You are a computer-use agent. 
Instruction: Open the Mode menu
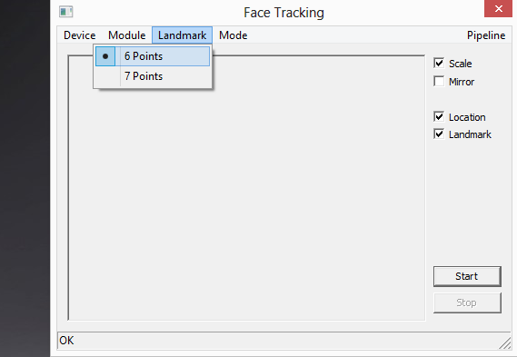[234, 35]
